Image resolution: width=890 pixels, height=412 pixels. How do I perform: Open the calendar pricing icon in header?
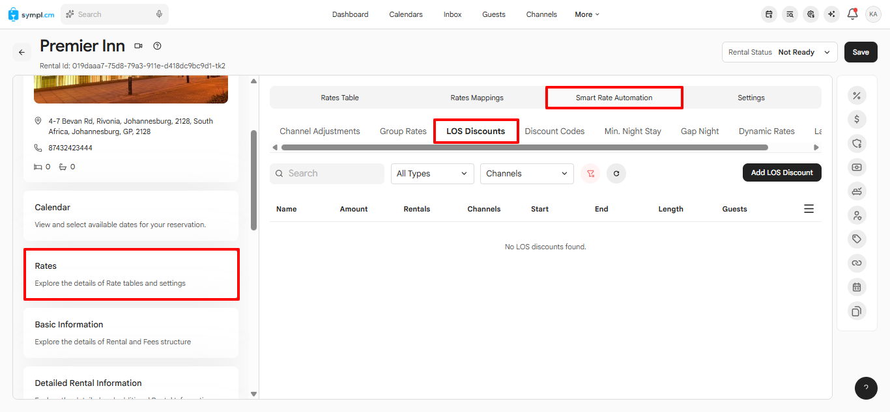click(769, 14)
